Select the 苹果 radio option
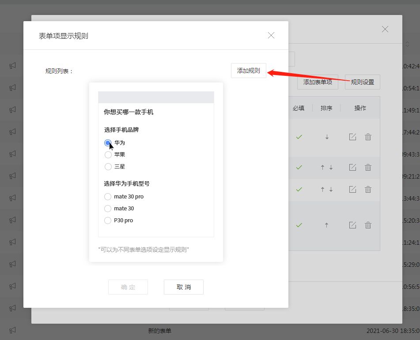This screenshot has height=340, width=420. click(108, 155)
